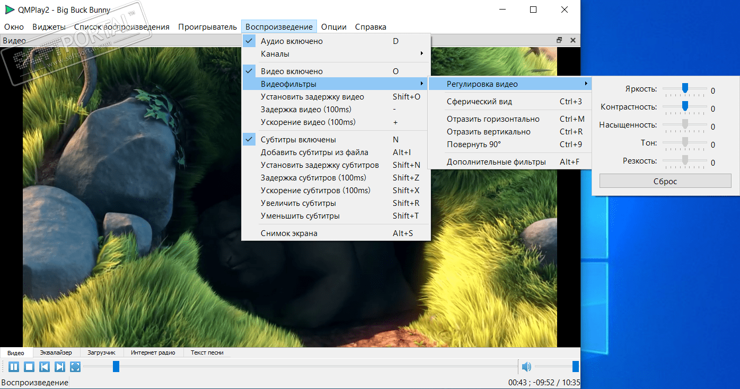Choose Установить задержку видео
The image size is (740, 389).
tap(336, 97)
